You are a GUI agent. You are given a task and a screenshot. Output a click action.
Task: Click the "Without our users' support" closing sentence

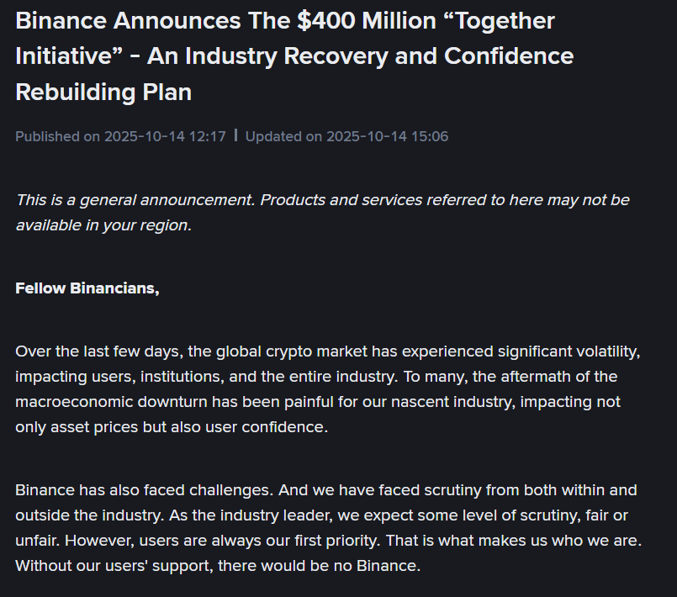pos(114,565)
